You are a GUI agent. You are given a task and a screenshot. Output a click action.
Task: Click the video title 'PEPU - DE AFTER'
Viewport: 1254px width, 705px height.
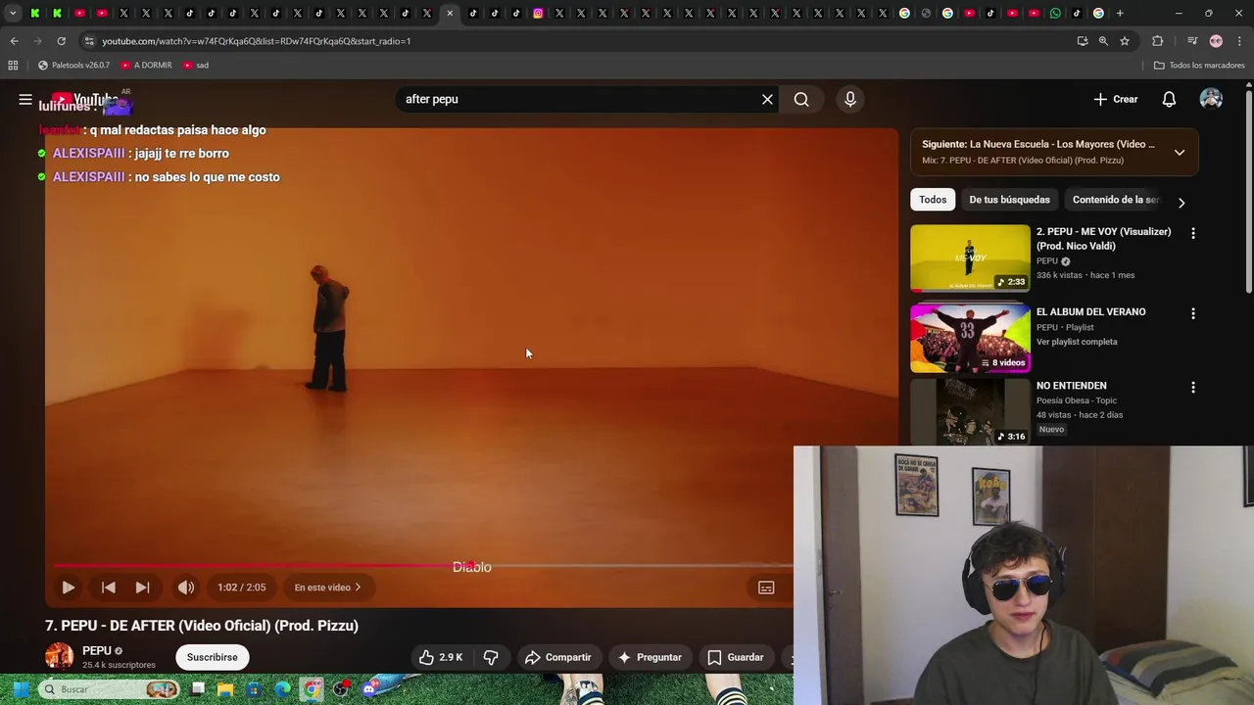coord(202,626)
